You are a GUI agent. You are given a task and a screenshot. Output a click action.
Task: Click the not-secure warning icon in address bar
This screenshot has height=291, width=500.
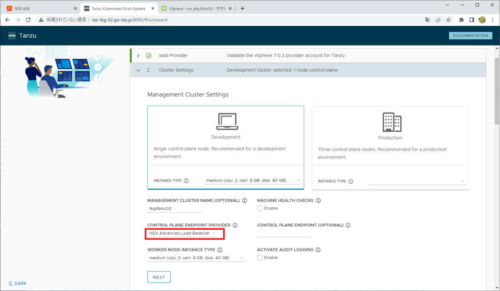(41, 20)
